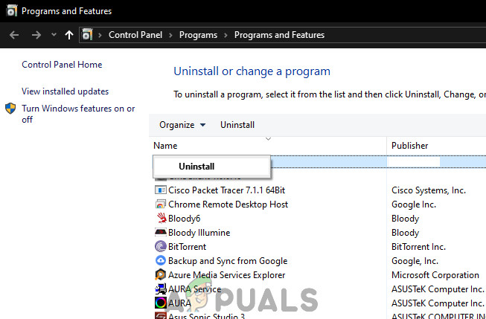Click the Azure Media Services Explorer icon
The image size is (486, 319).
(161, 274)
